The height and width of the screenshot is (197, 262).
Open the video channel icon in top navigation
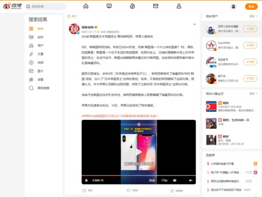coord(109,6)
